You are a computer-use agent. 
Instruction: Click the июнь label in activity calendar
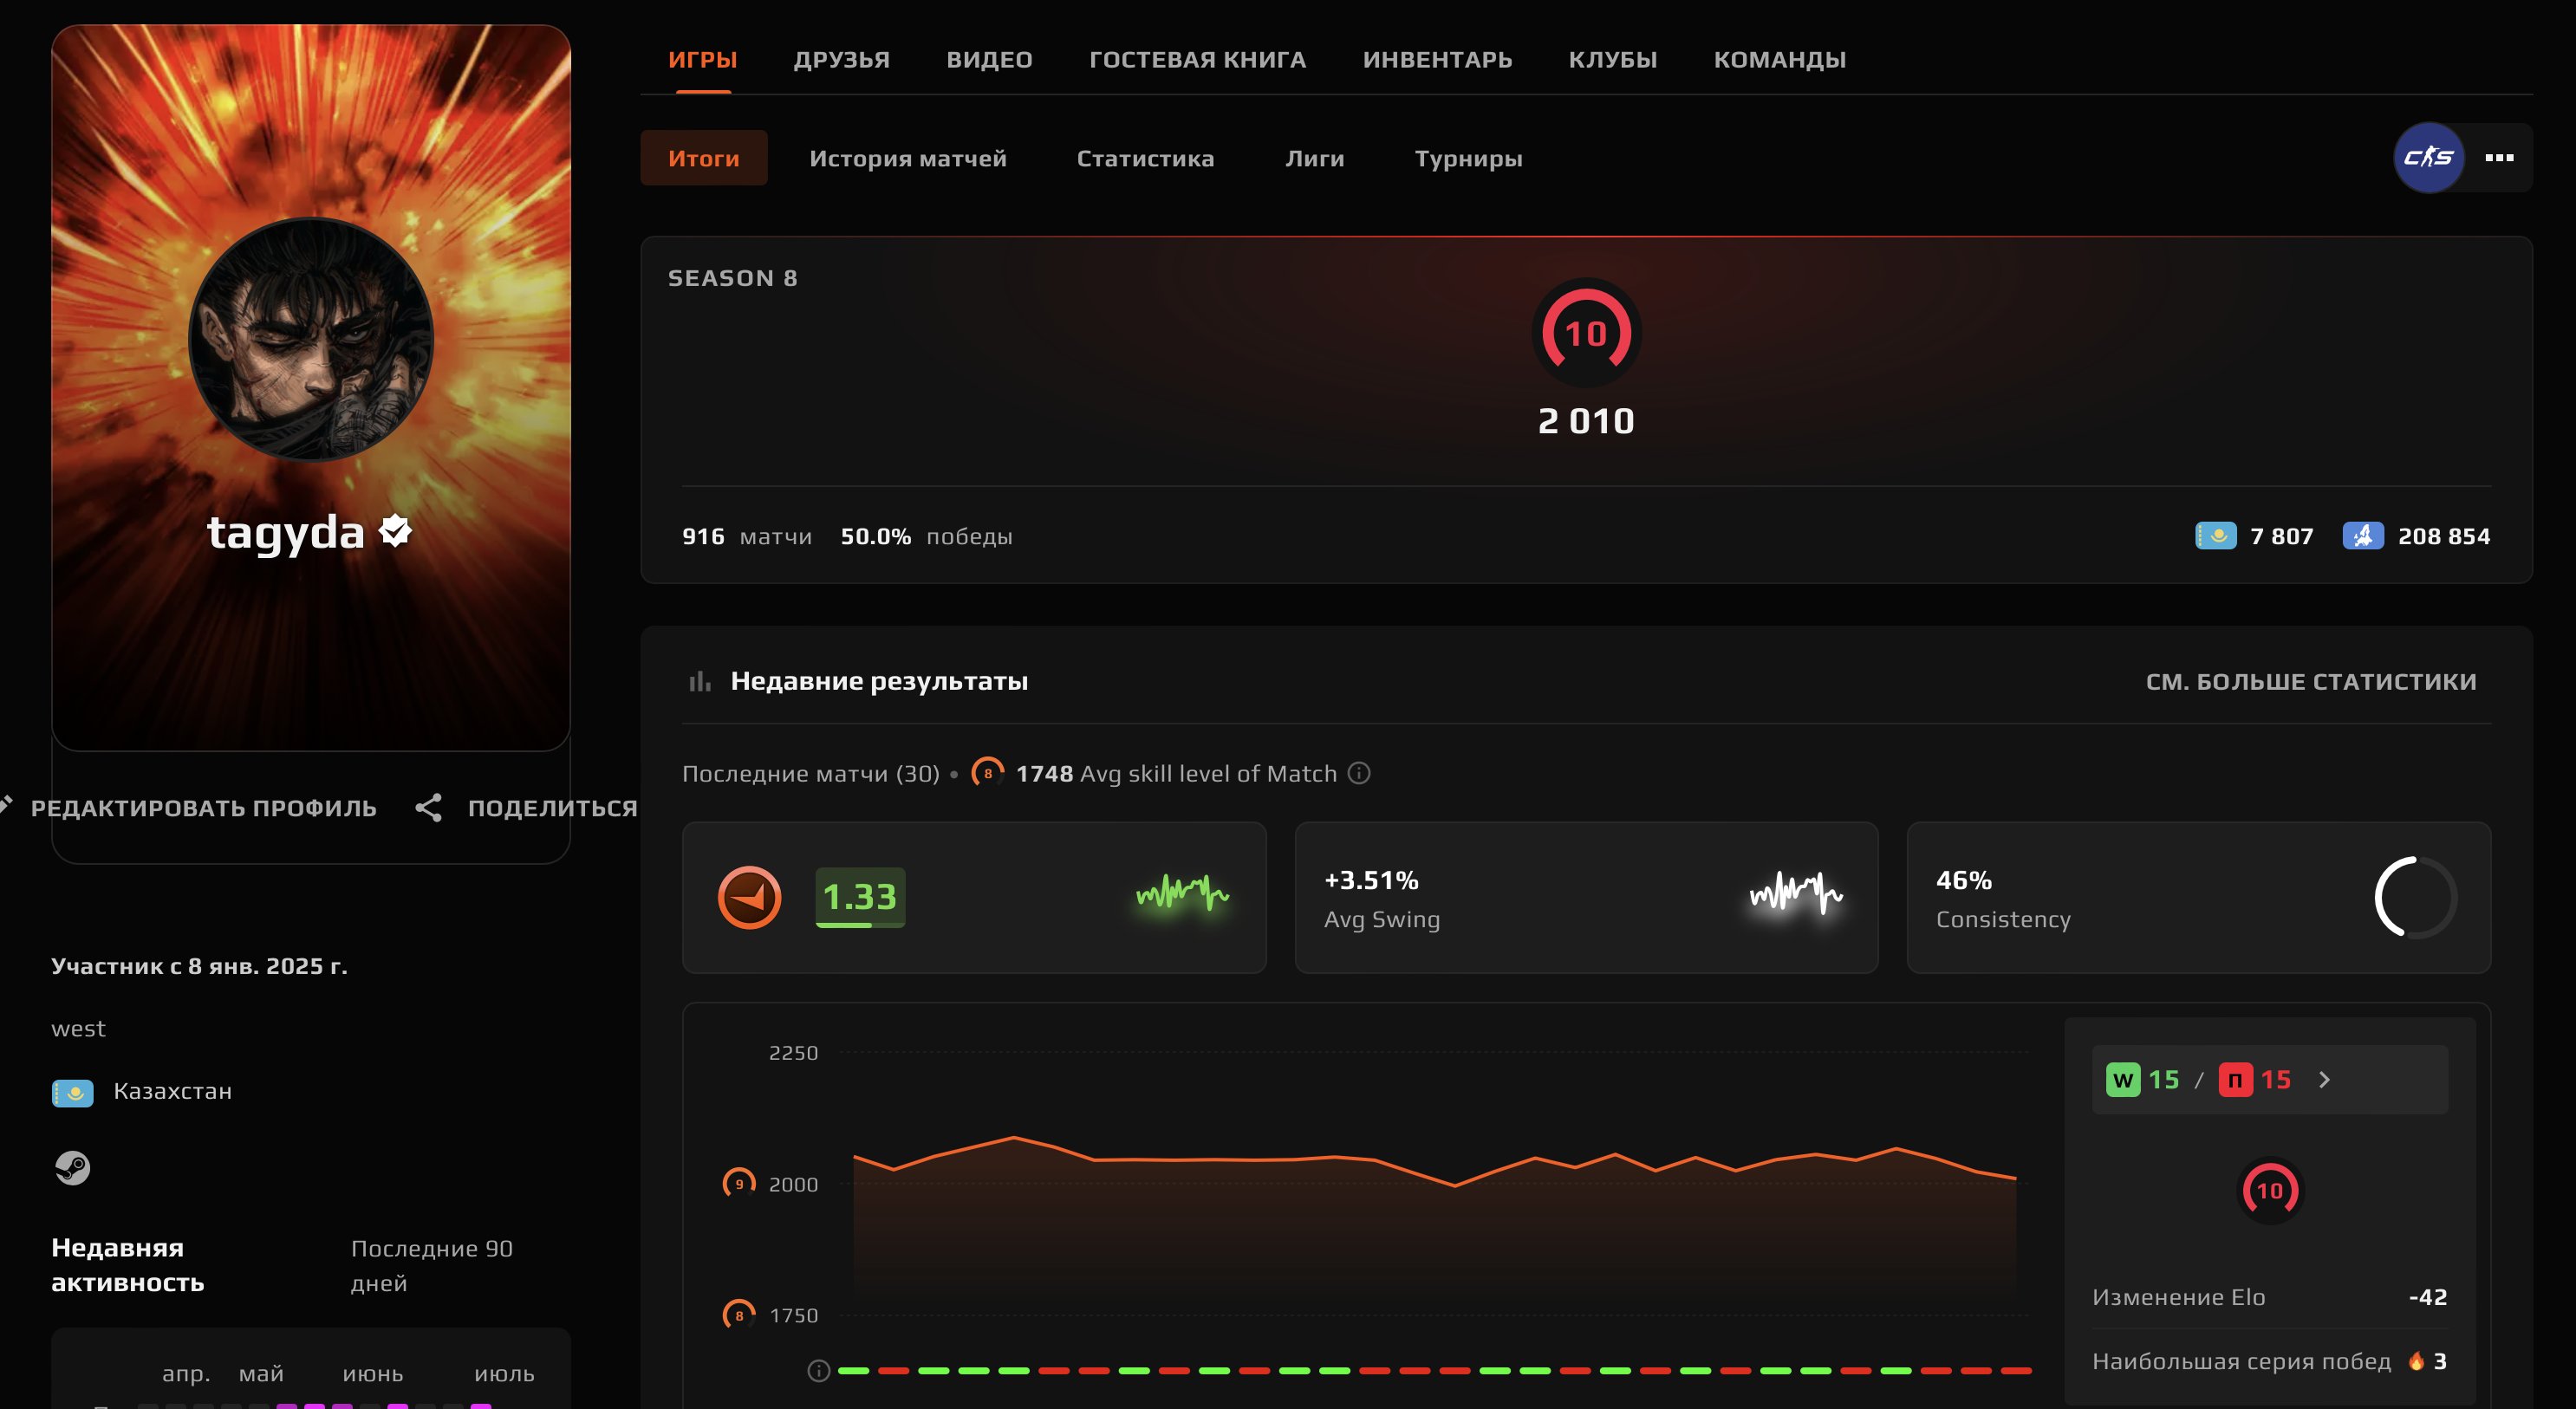[373, 1374]
